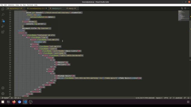Click the 'Quiz List' text on line 29
This screenshot has height=107, width=191.
pyautogui.click(x=71, y=51)
